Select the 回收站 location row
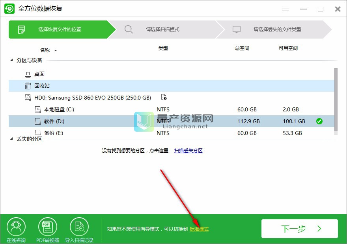 pyautogui.click(x=171, y=86)
